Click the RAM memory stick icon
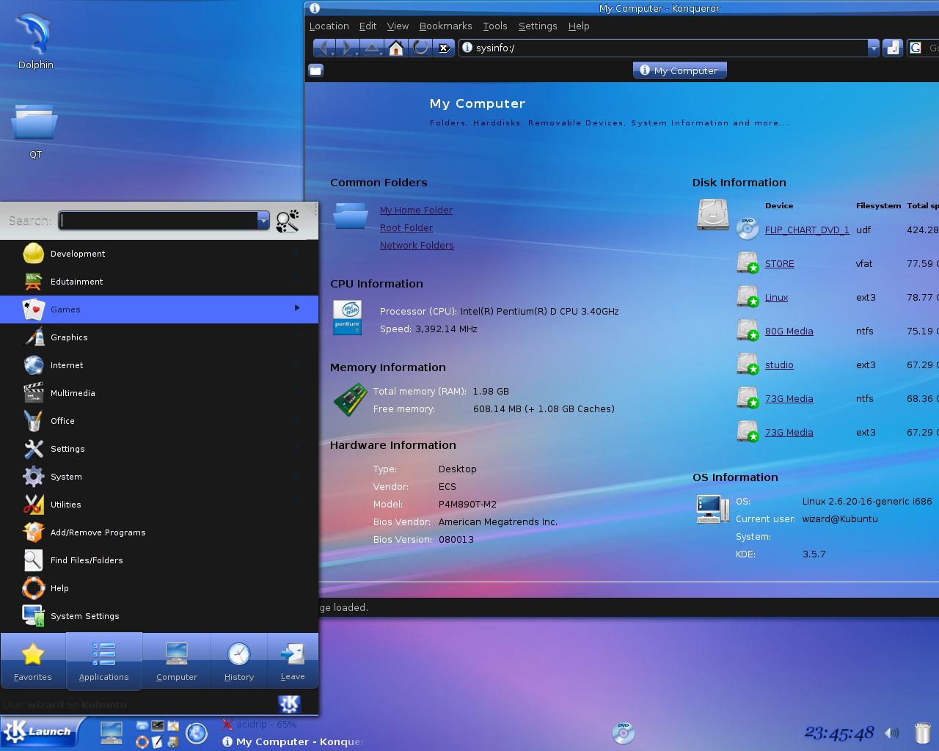 350,400
